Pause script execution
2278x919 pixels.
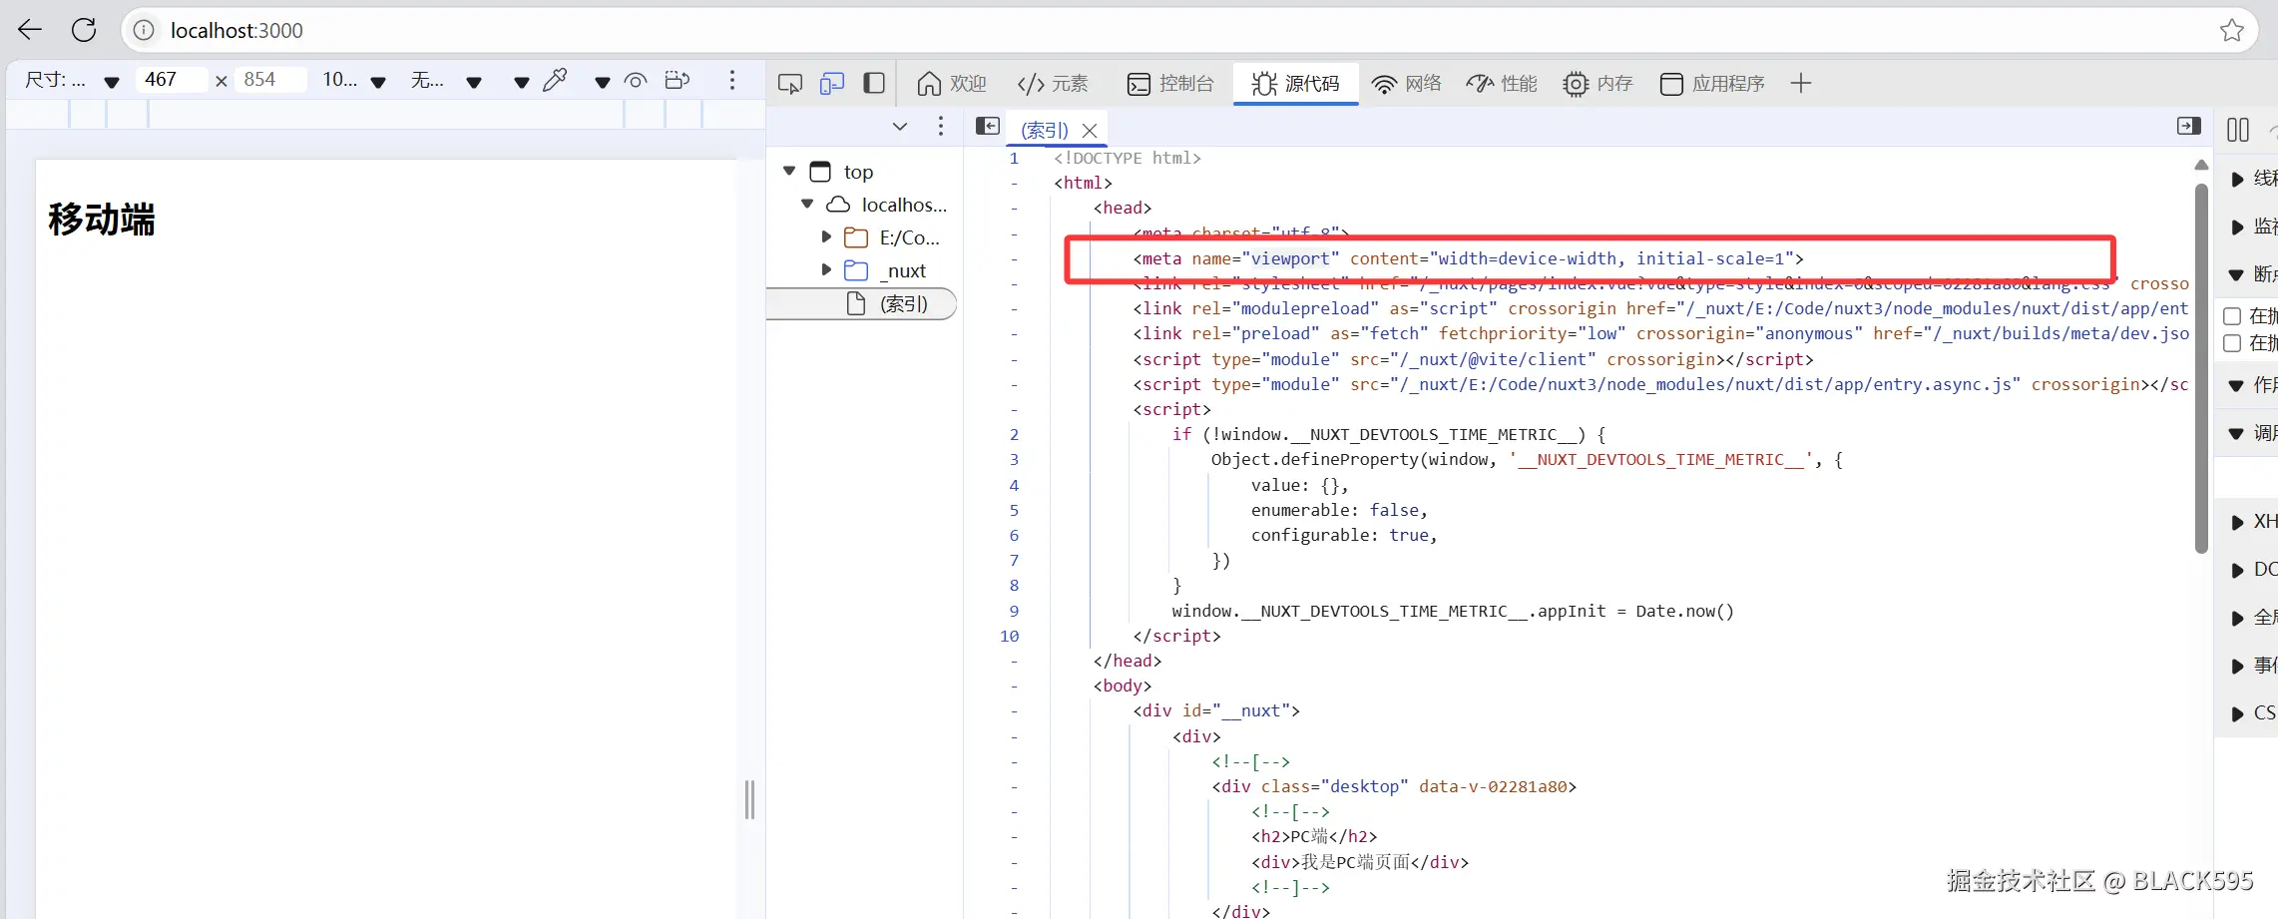click(x=2238, y=130)
